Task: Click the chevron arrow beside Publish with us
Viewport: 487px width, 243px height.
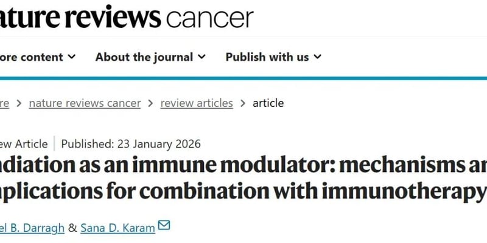Action: click(x=317, y=57)
